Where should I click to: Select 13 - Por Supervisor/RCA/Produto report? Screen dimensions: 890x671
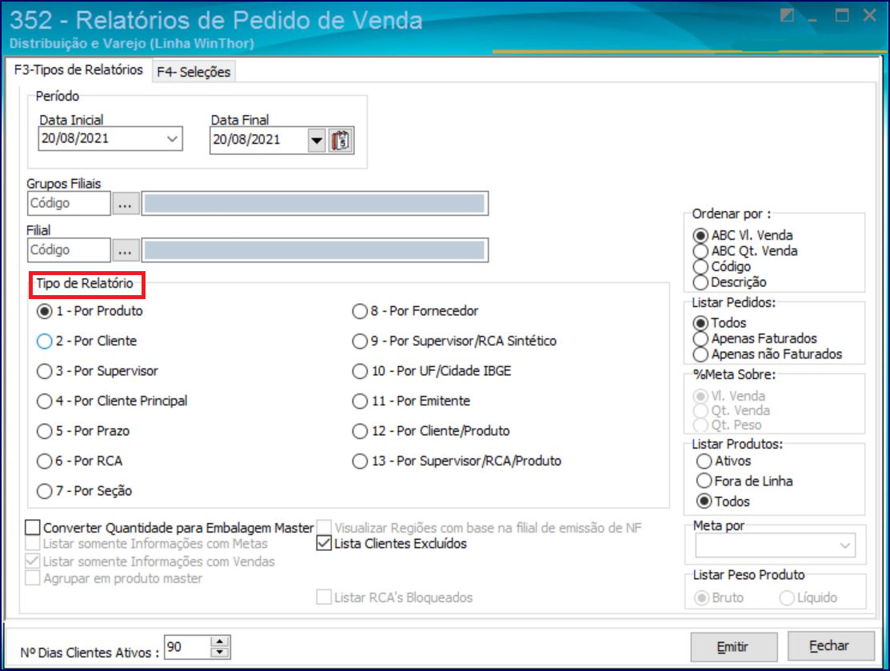[457, 461]
